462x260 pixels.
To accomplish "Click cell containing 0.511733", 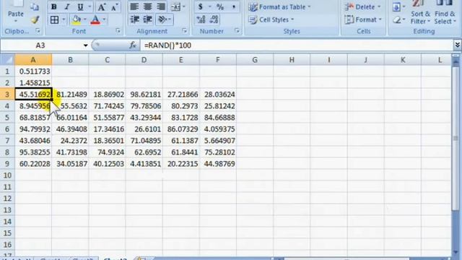I will 33,71.
